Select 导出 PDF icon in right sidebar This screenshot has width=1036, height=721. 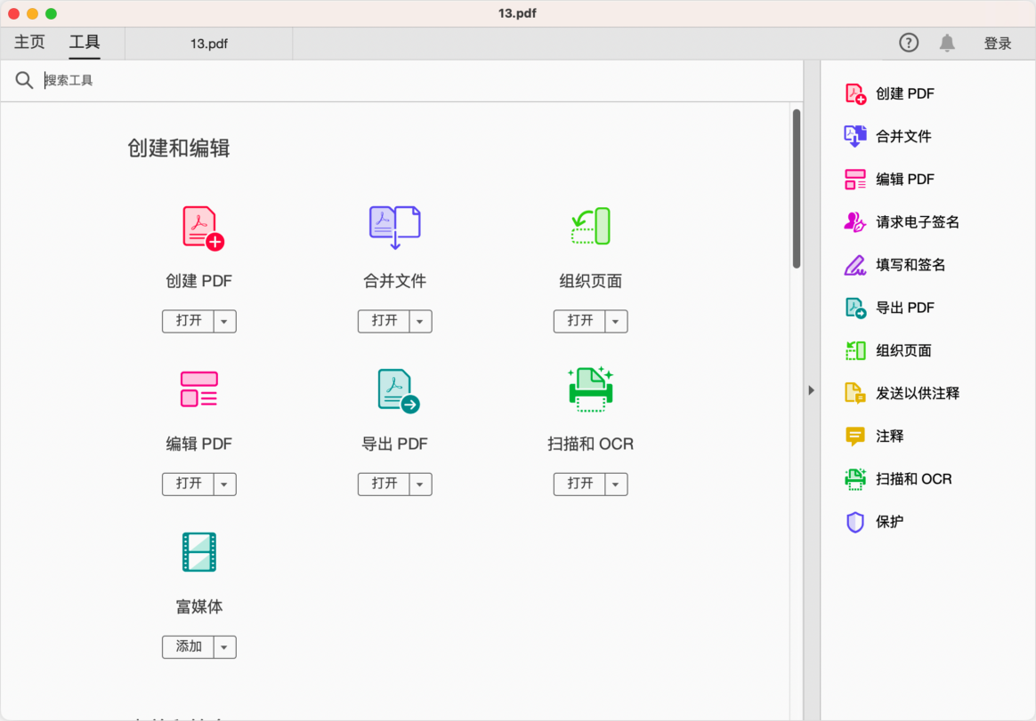(x=855, y=308)
